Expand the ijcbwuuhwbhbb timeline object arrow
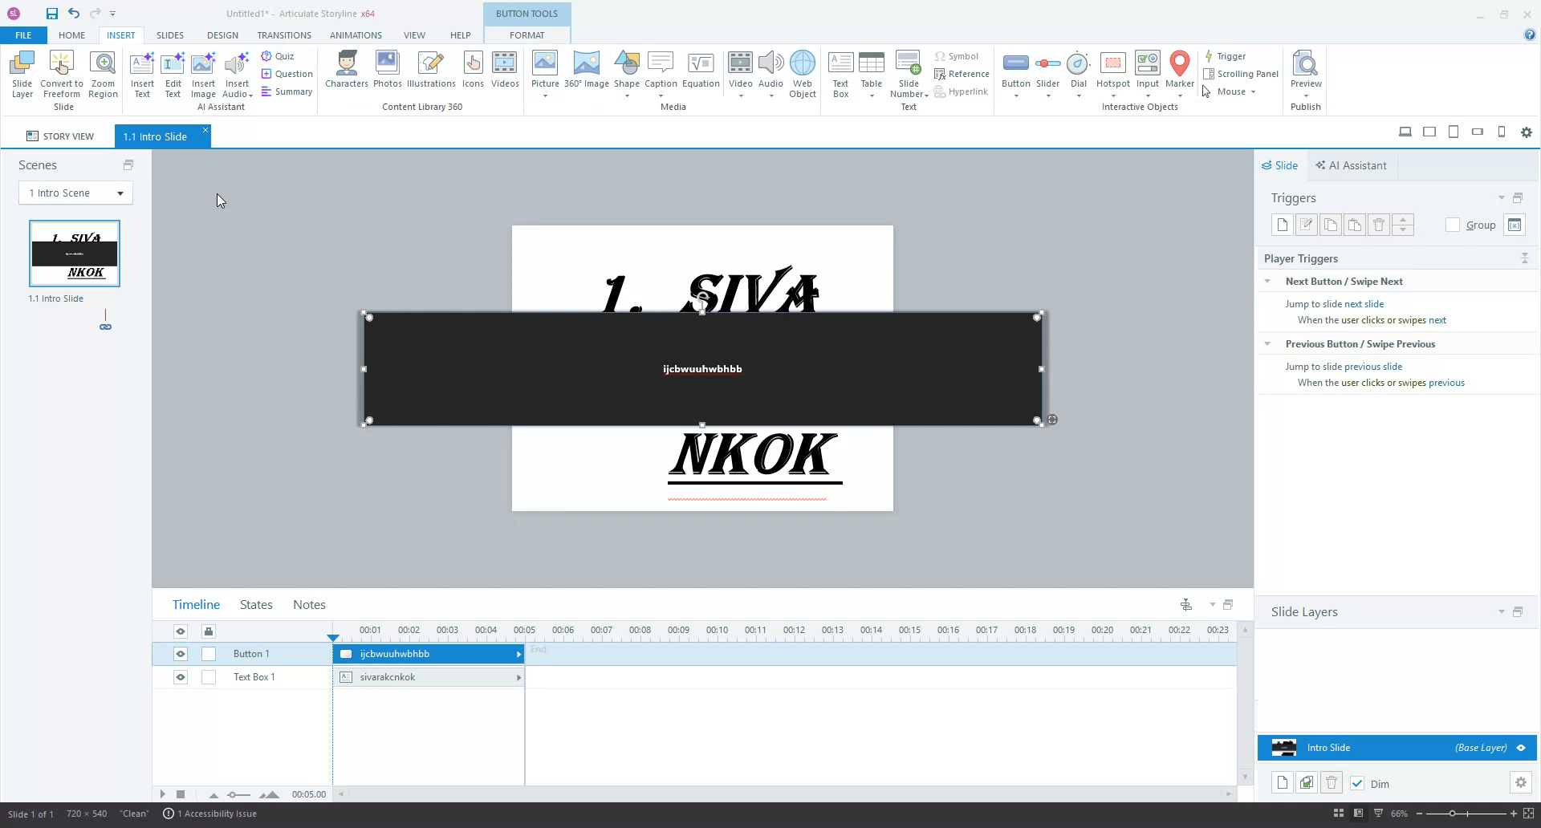The image size is (1541, 828). [518, 654]
